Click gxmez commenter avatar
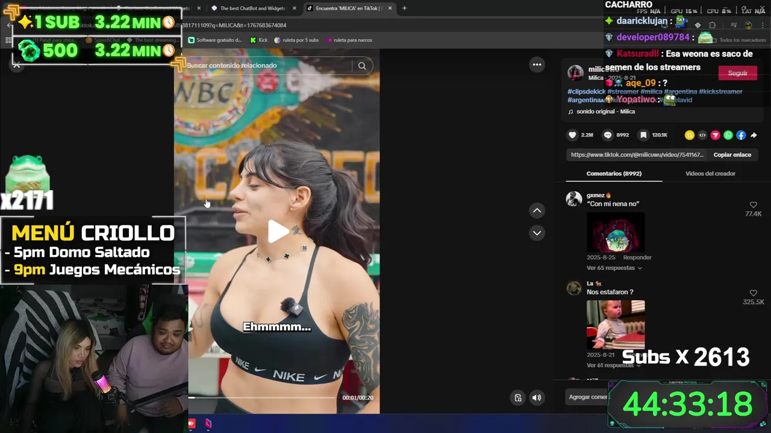771x433 pixels. 574,198
